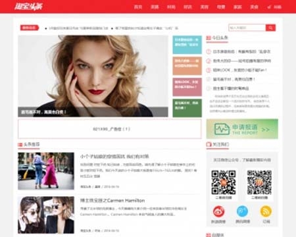This screenshot has width=296, height=237.
Task: Click the green 申请报道 THE REPORT banner
Action: click(242, 129)
